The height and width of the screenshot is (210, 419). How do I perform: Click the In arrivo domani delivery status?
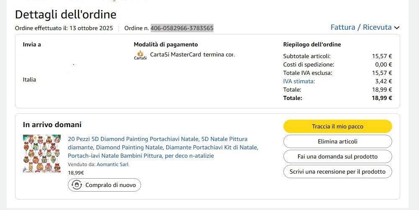click(x=52, y=125)
